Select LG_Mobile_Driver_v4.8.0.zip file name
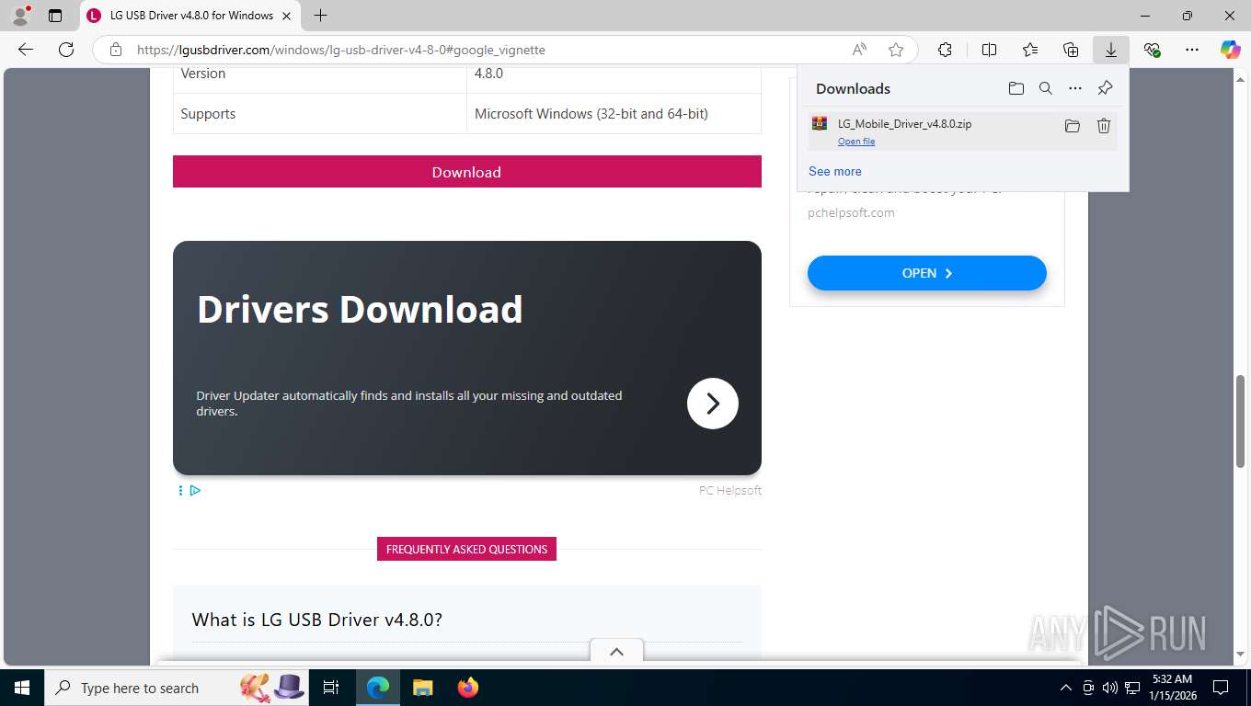Viewport: 1251px width, 706px height. click(x=904, y=123)
